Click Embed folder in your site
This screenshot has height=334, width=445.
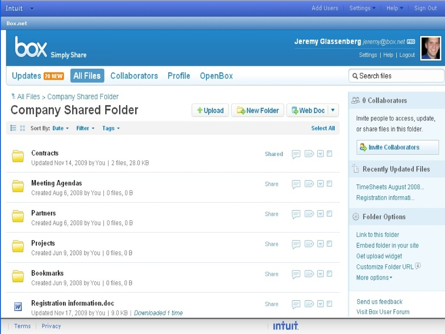(387, 245)
